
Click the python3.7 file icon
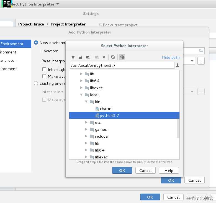(x=97, y=115)
